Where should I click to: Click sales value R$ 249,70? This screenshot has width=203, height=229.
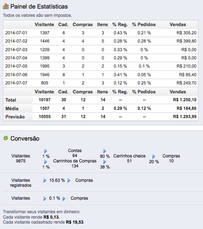pos(187,83)
